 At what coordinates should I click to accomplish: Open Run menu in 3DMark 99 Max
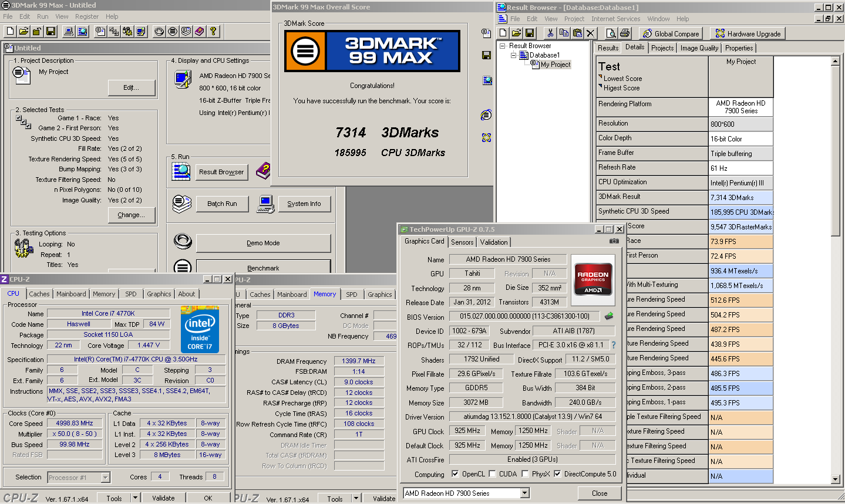(x=43, y=16)
